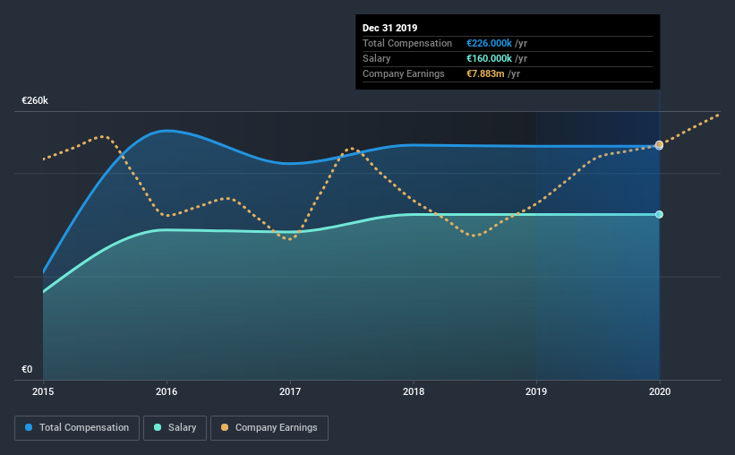
Task: Toggle the Company Earnings legend button
Action: pyautogui.click(x=269, y=428)
